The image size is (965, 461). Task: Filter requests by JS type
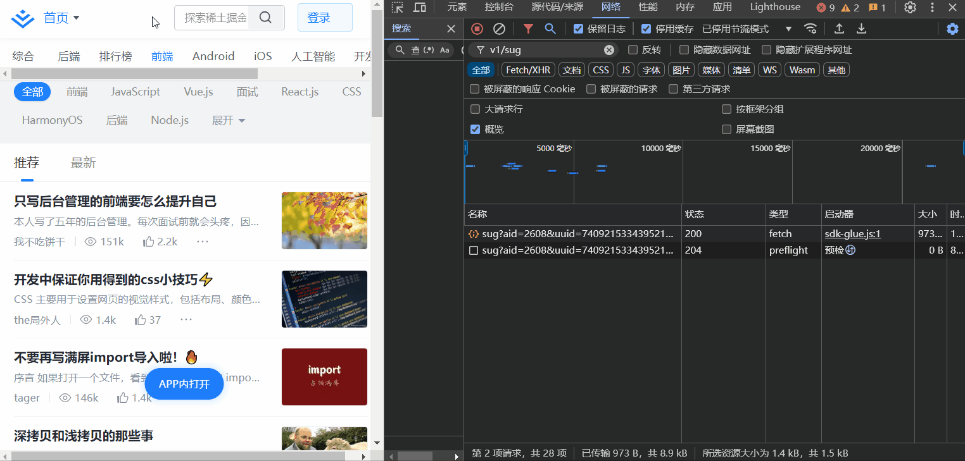coord(626,70)
